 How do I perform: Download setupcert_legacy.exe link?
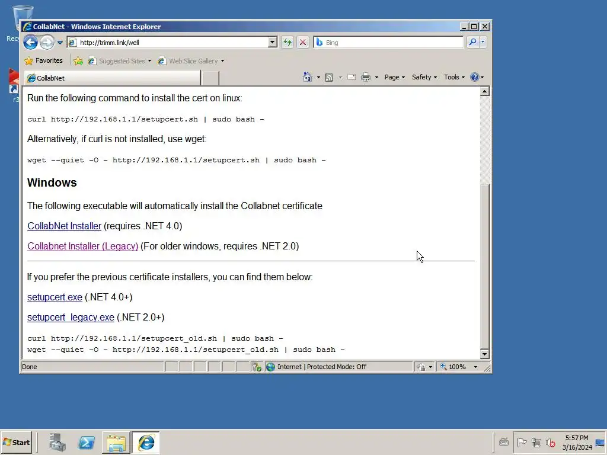coord(71,318)
